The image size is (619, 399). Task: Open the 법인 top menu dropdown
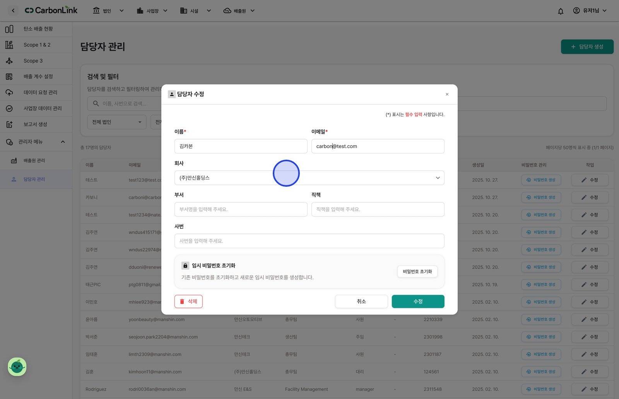pos(108,11)
